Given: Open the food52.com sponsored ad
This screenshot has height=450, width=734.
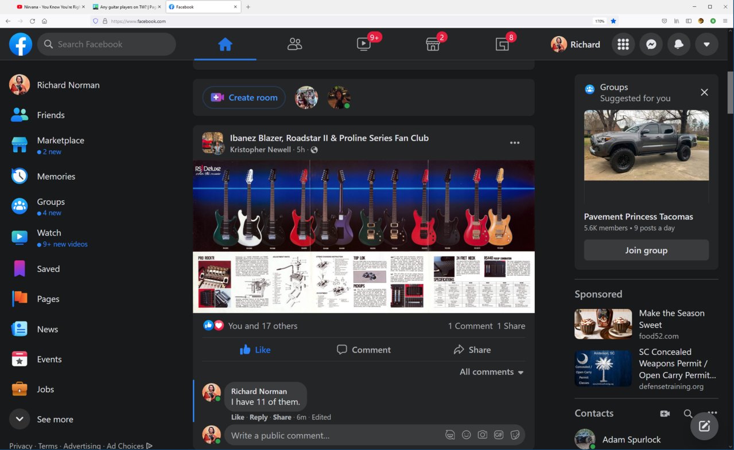Looking at the screenshot, I should (x=646, y=324).
